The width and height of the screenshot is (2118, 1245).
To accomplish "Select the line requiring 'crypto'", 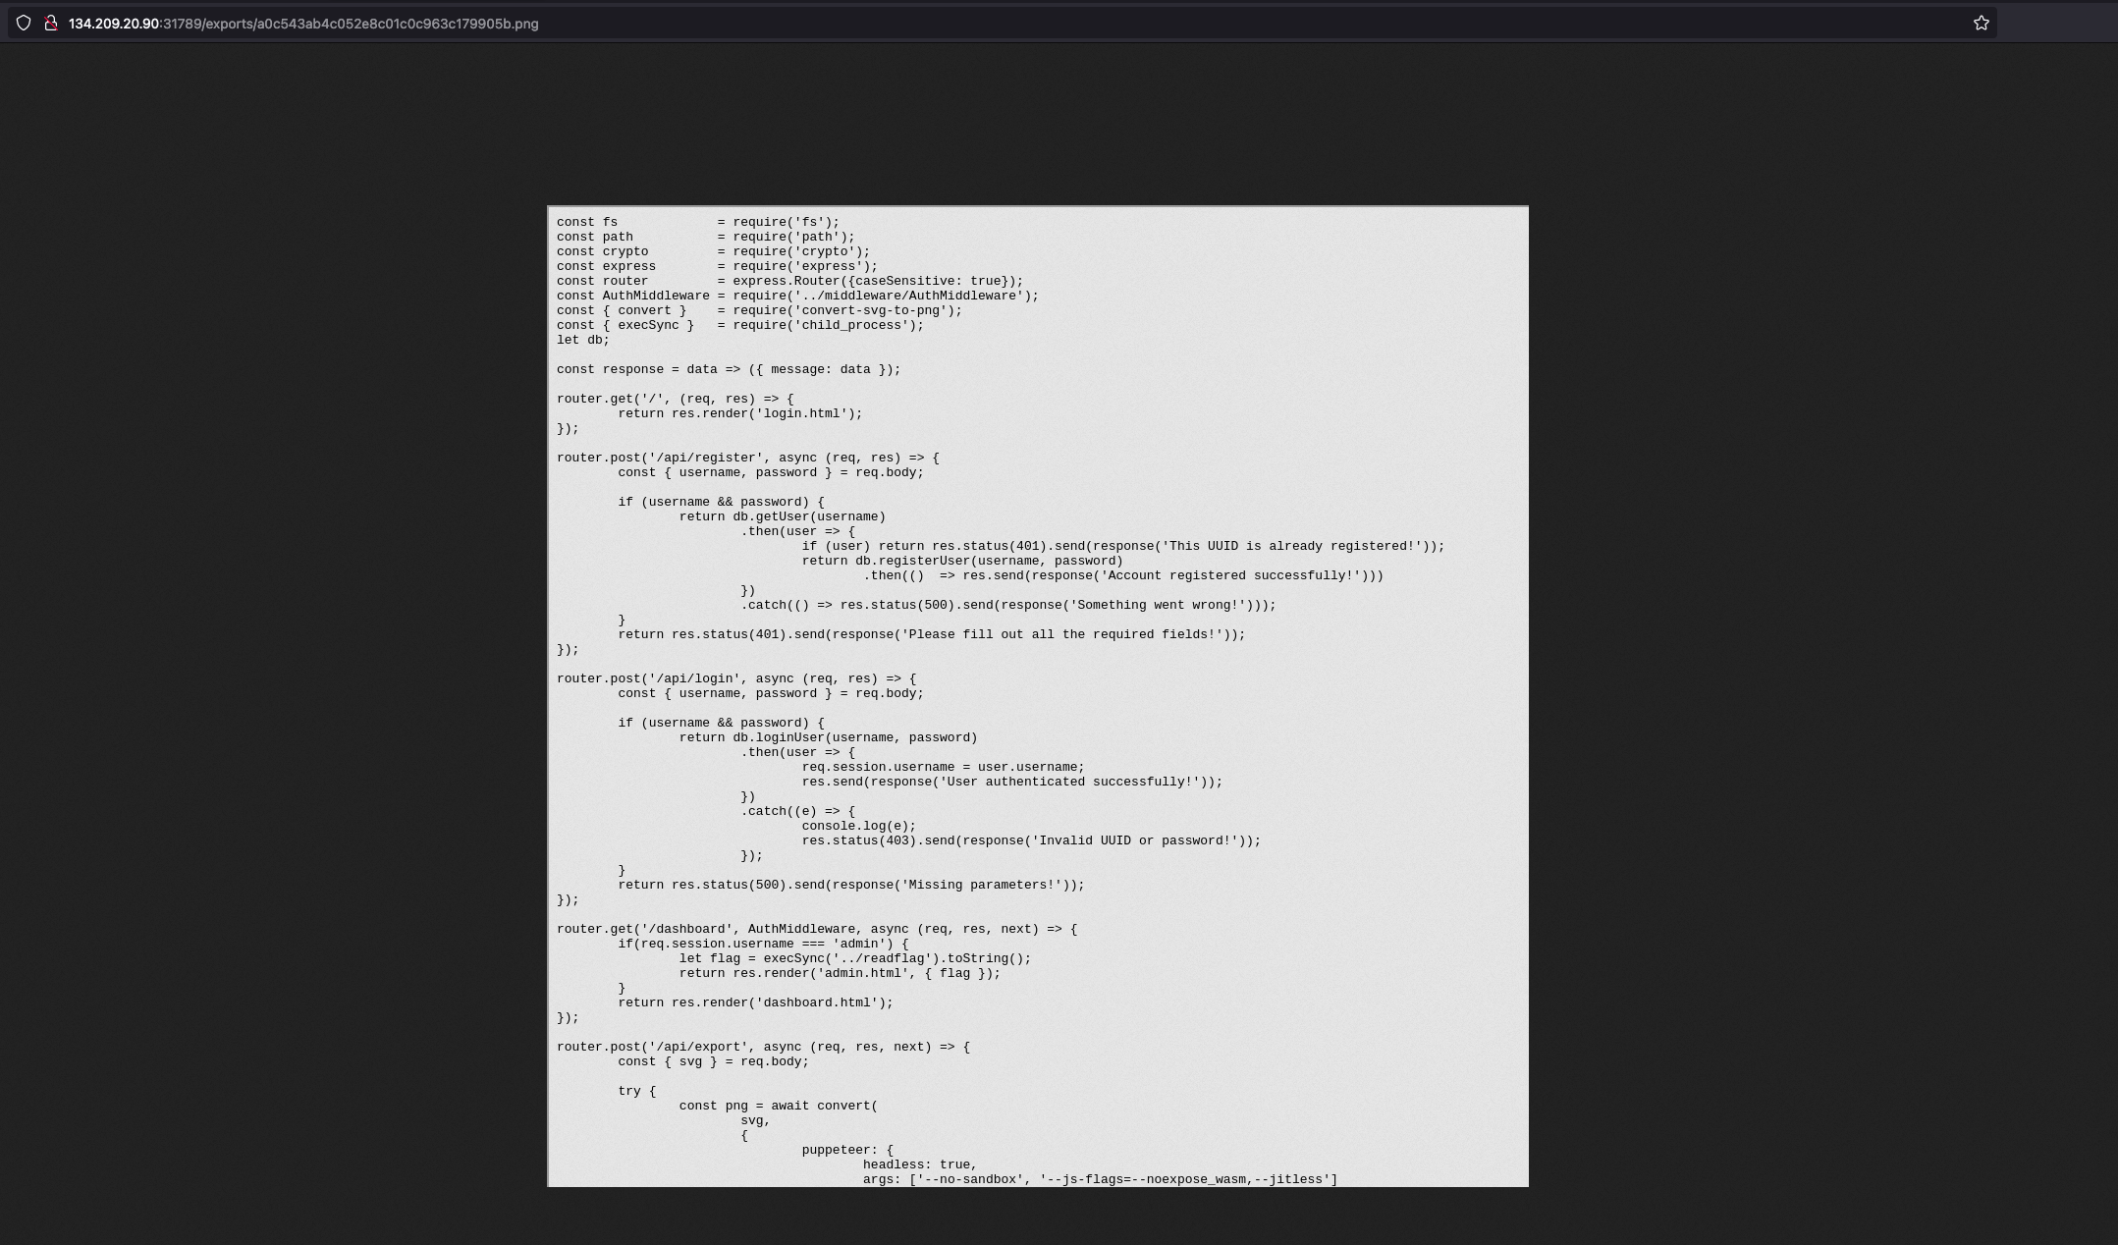I will click(714, 251).
